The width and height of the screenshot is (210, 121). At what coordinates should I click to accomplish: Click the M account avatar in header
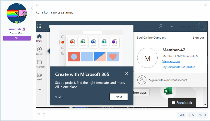(201, 26)
